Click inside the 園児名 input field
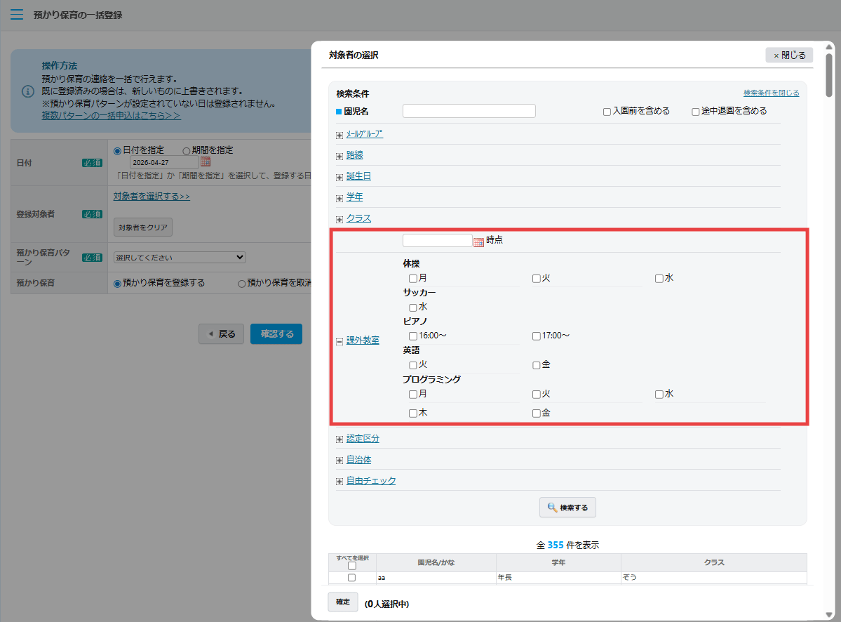 coord(469,110)
